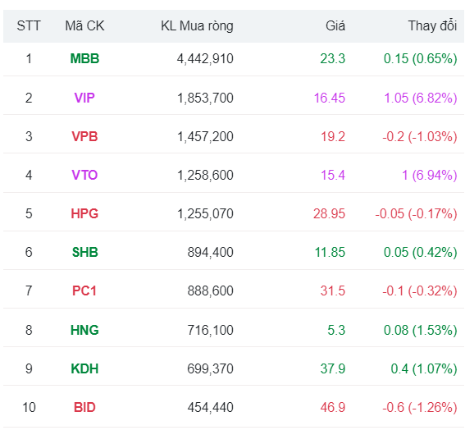Click rank number 5 in the HPG row
The height and width of the screenshot is (430, 465).
29,213
